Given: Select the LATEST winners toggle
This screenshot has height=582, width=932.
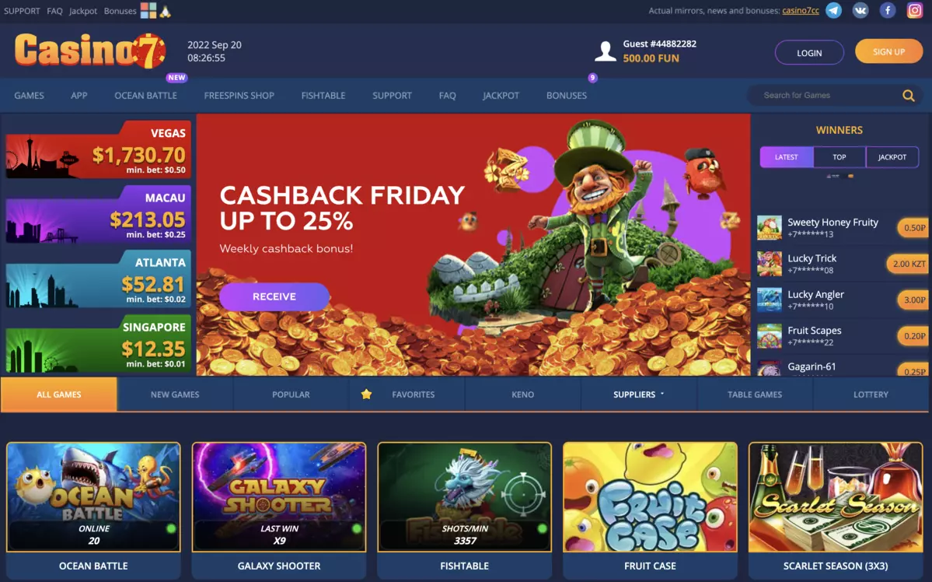Looking at the screenshot, I should [x=787, y=157].
